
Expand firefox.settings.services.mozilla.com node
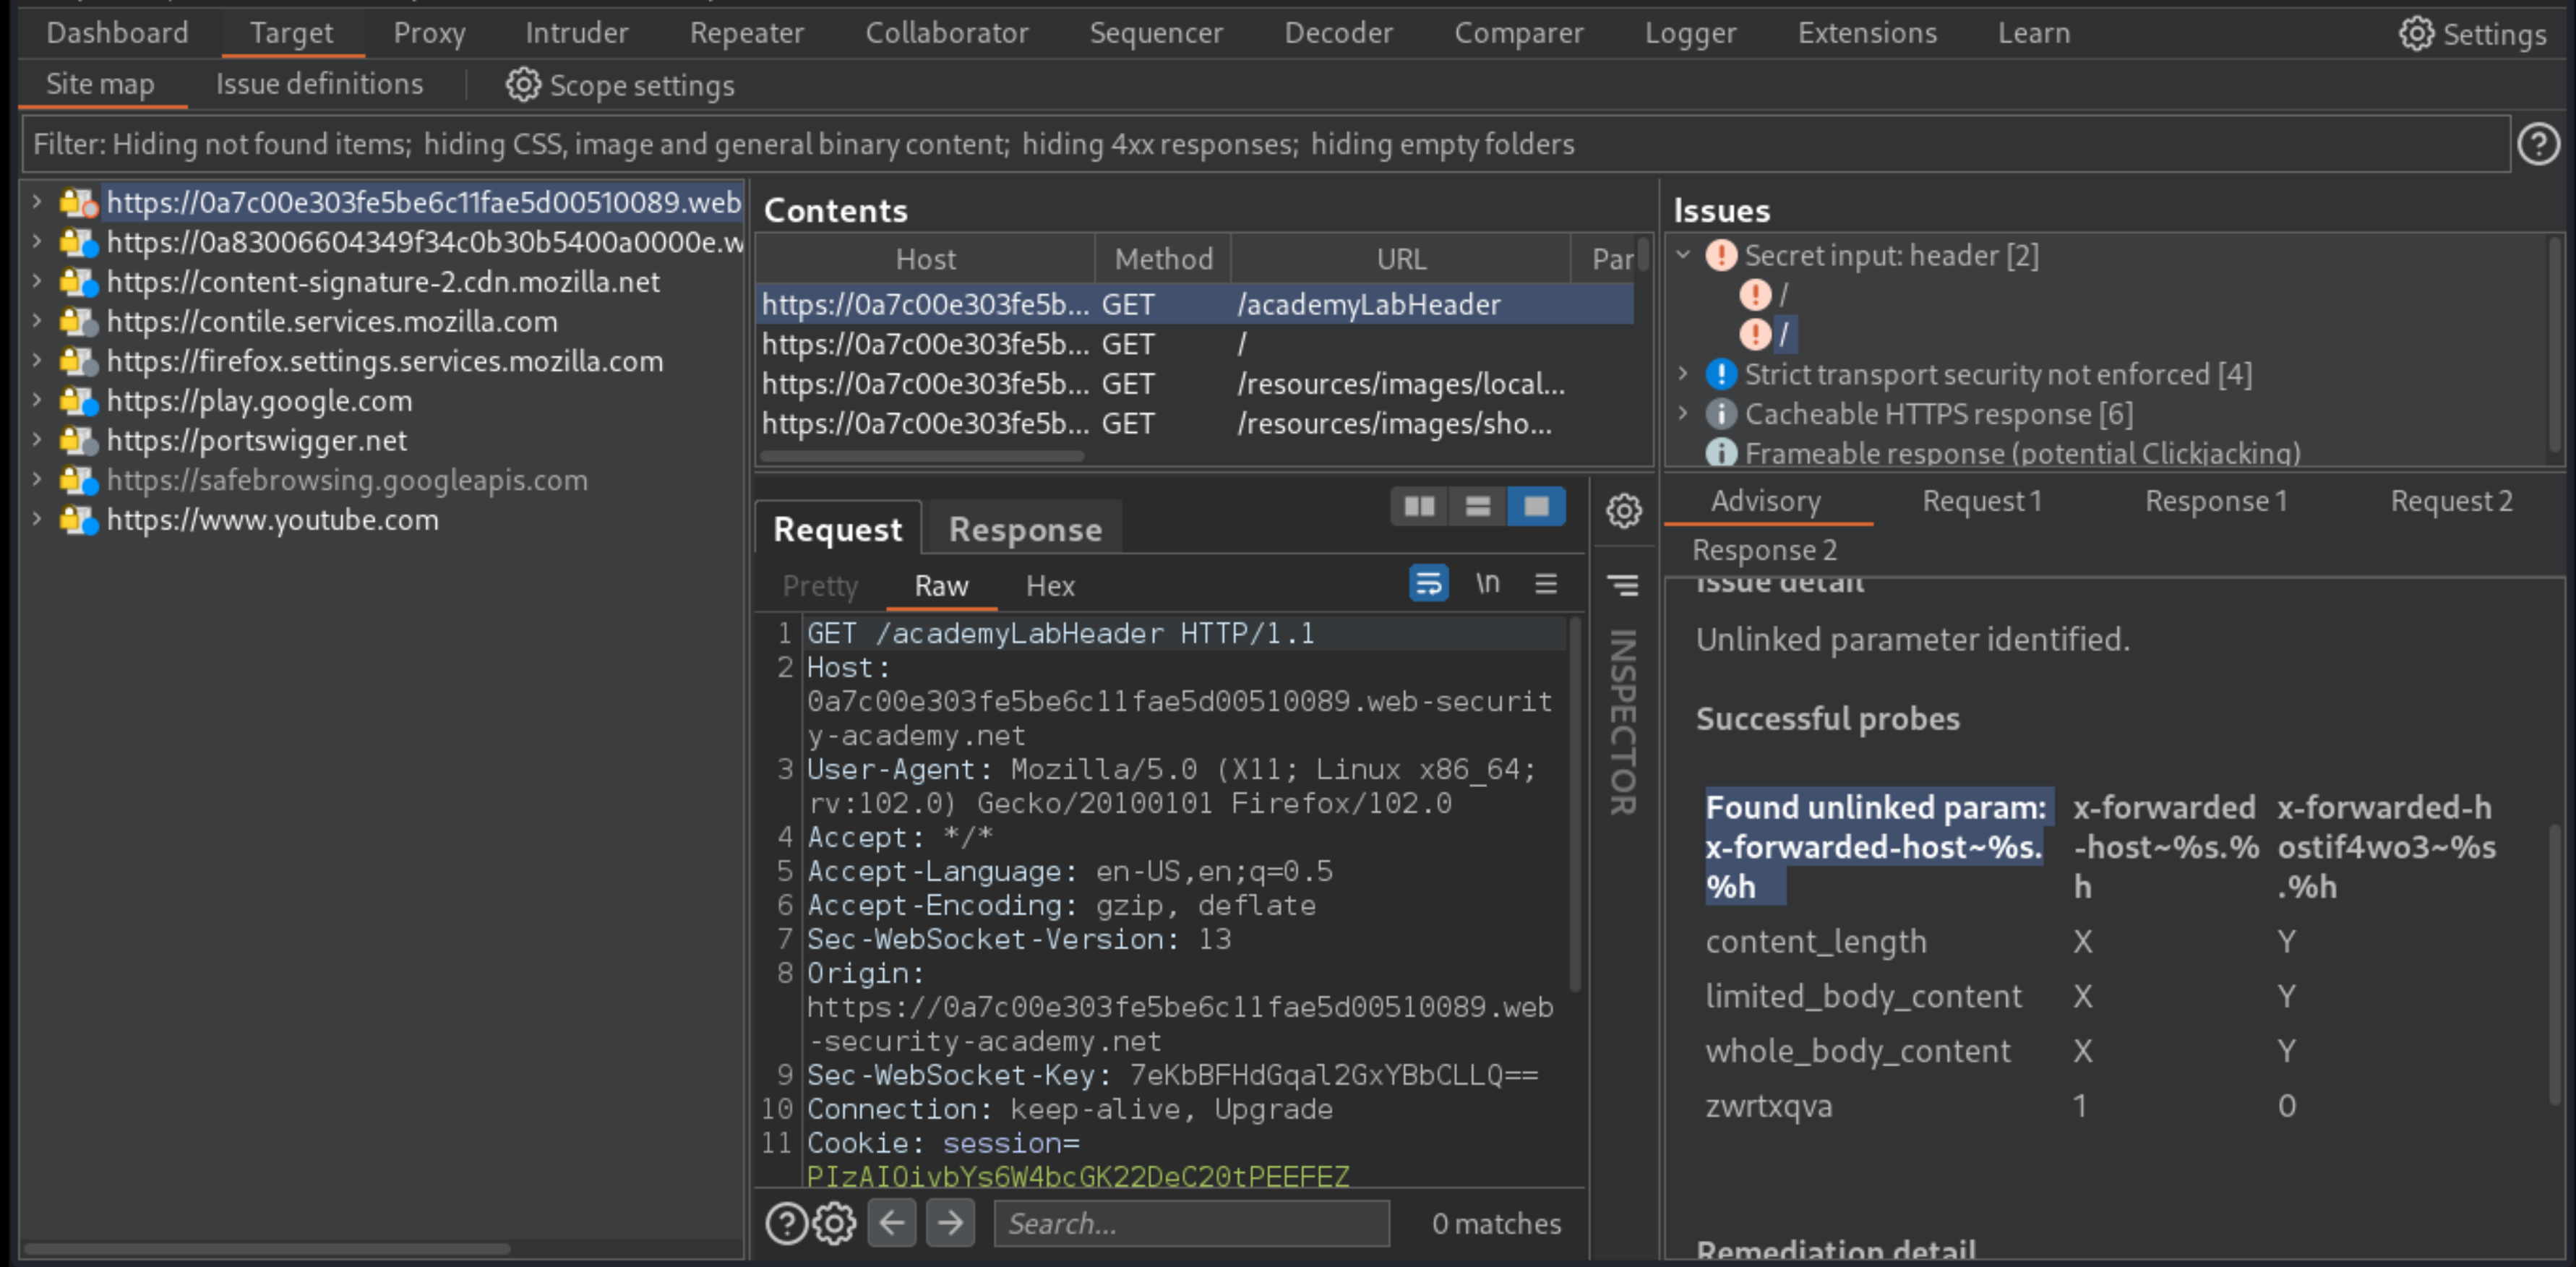pos(36,361)
